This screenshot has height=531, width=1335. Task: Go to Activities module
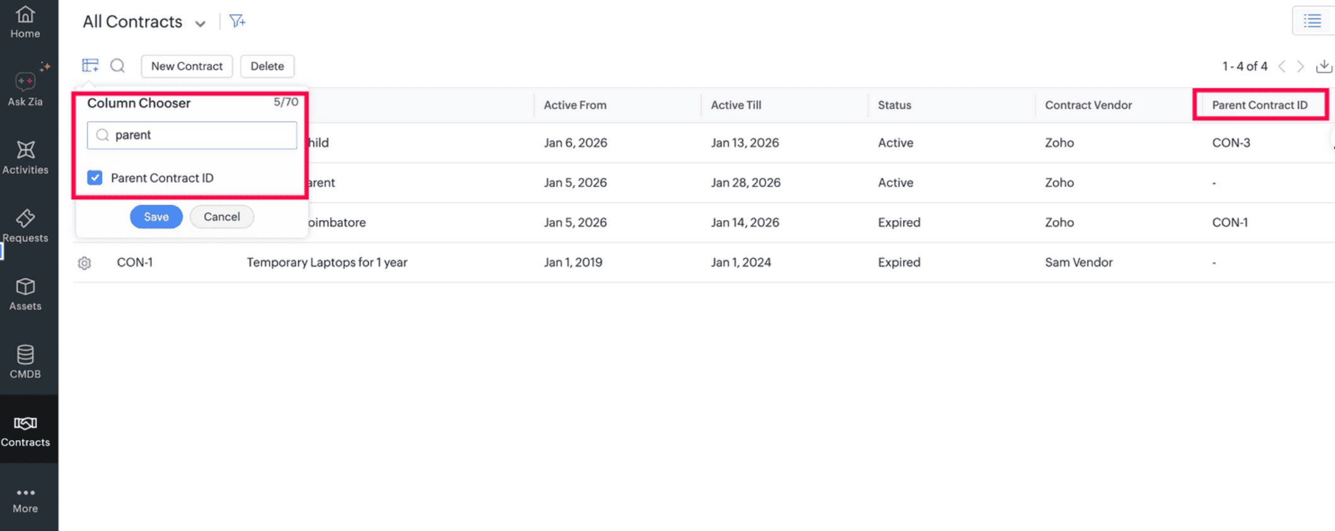coord(25,158)
